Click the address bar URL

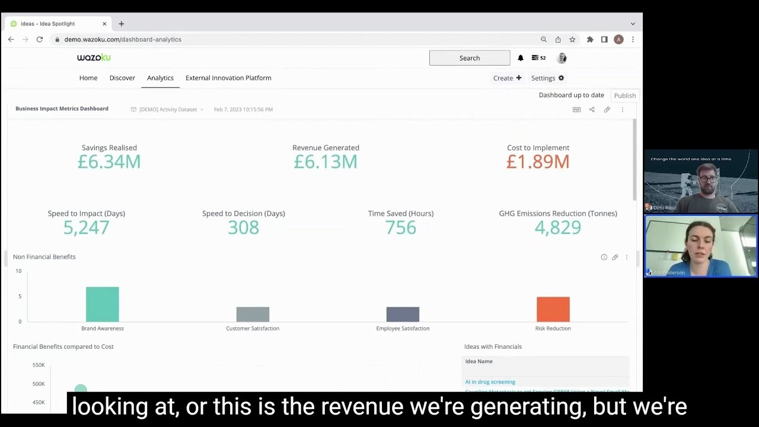[123, 39]
